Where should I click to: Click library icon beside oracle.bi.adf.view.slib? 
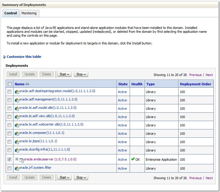[17, 117]
